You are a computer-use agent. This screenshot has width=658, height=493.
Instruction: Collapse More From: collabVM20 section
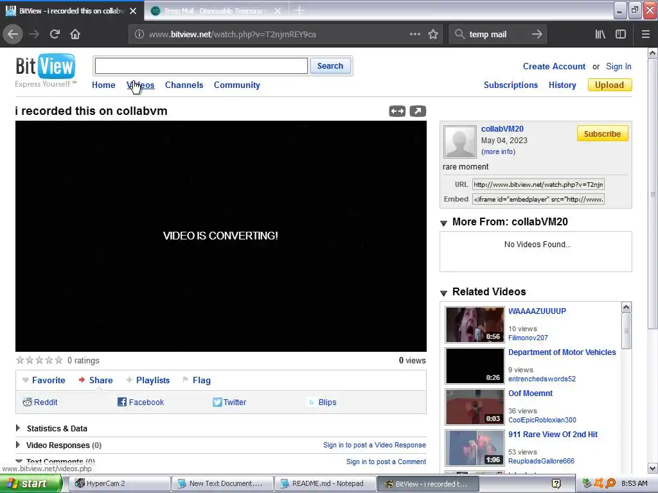pos(443,223)
